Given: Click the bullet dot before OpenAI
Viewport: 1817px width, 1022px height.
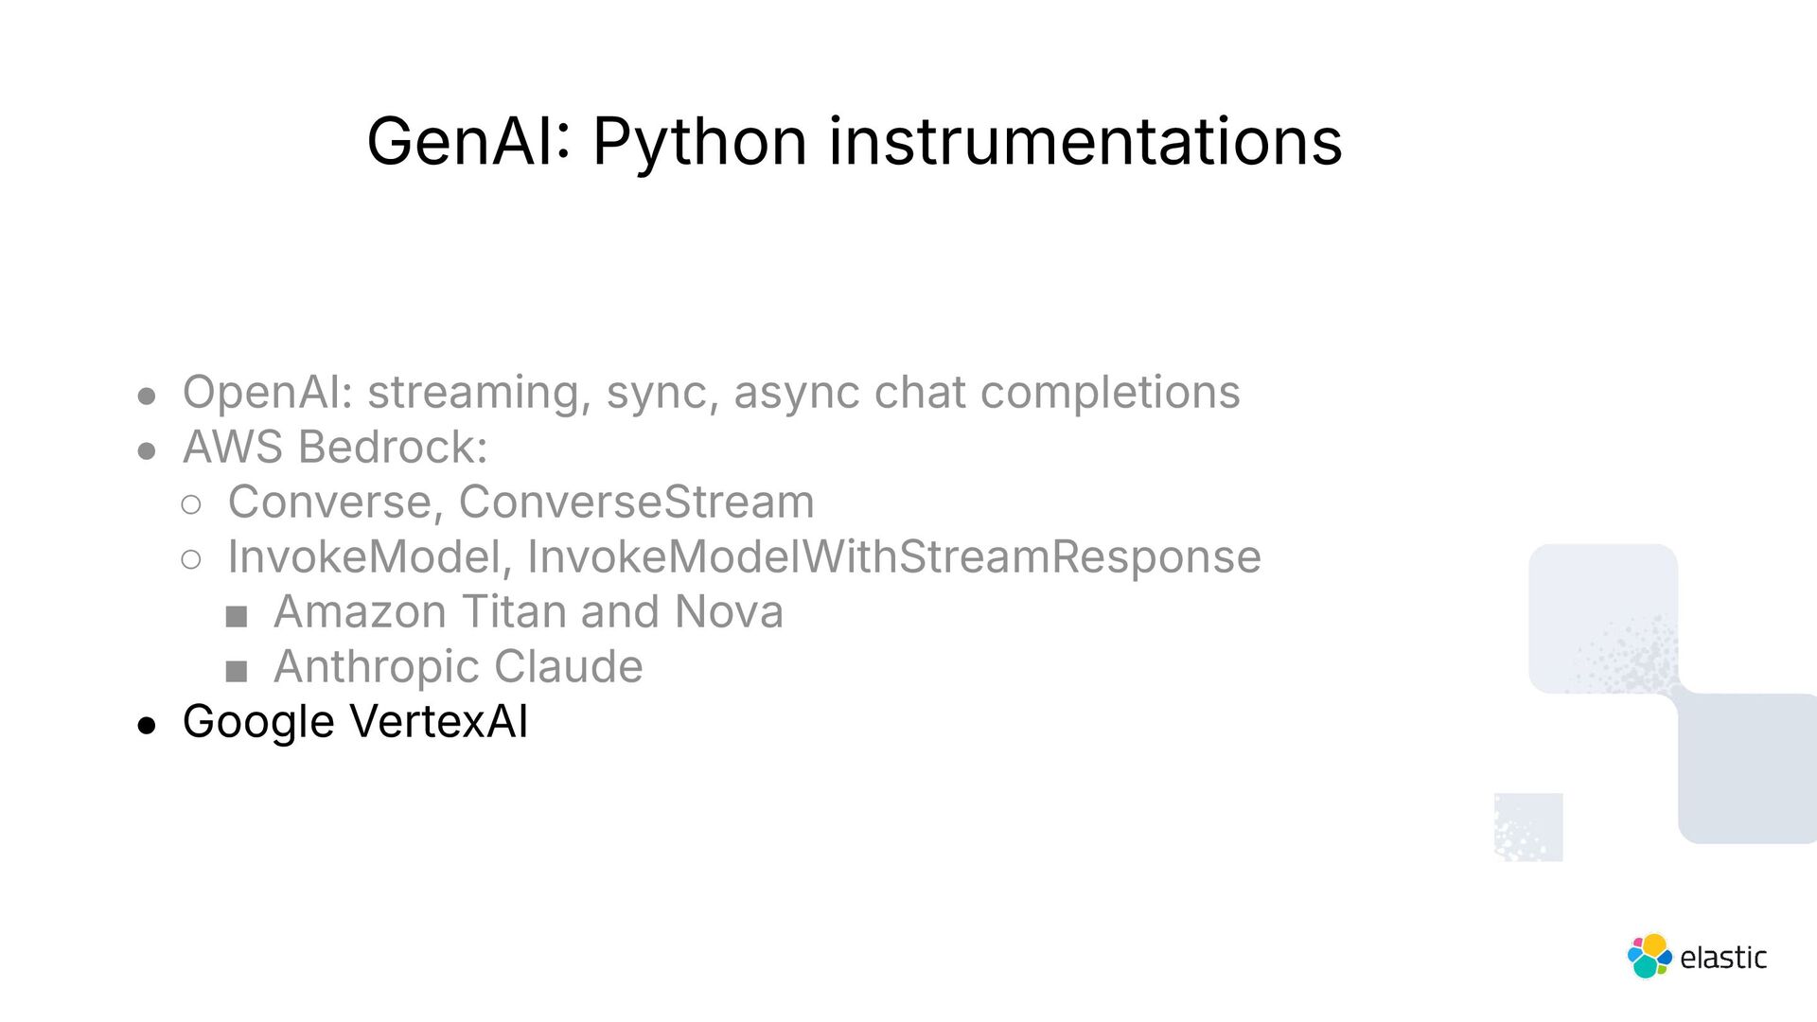Looking at the screenshot, I should pyautogui.click(x=147, y=396).
